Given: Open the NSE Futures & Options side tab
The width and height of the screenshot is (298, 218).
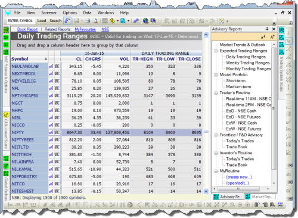Looking at the screenshot, I should pos(6,74).
